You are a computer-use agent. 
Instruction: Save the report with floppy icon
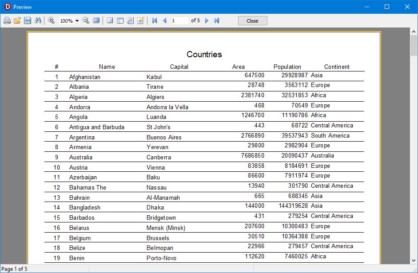pyautogui.click(x=28, y=21)
